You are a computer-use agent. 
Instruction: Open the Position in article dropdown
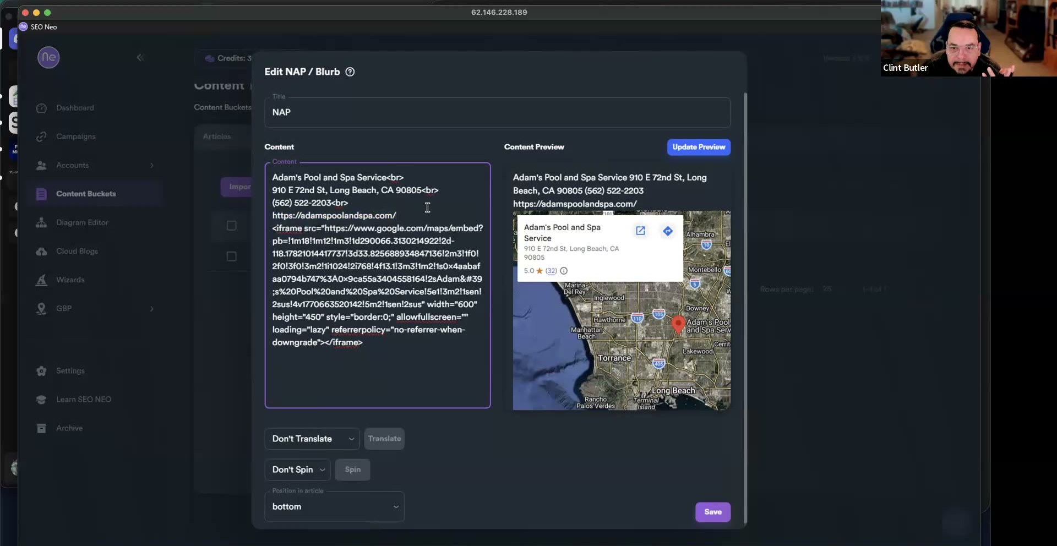(334, 506)
